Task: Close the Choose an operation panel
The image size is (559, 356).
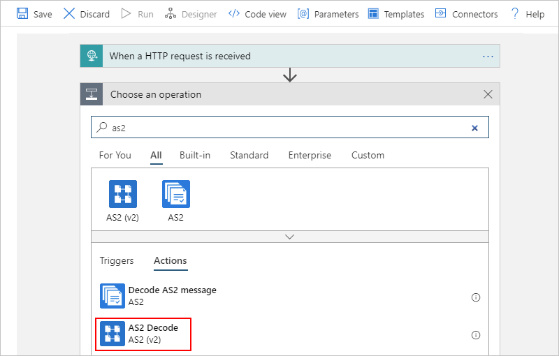Action: pyautogui.click(x=488, y=94)
